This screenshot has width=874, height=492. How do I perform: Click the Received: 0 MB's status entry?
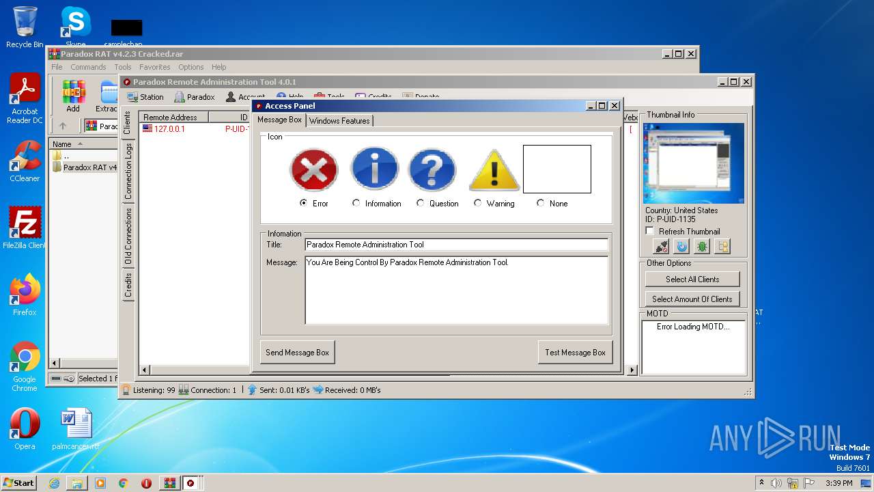(x=347, y=390)
